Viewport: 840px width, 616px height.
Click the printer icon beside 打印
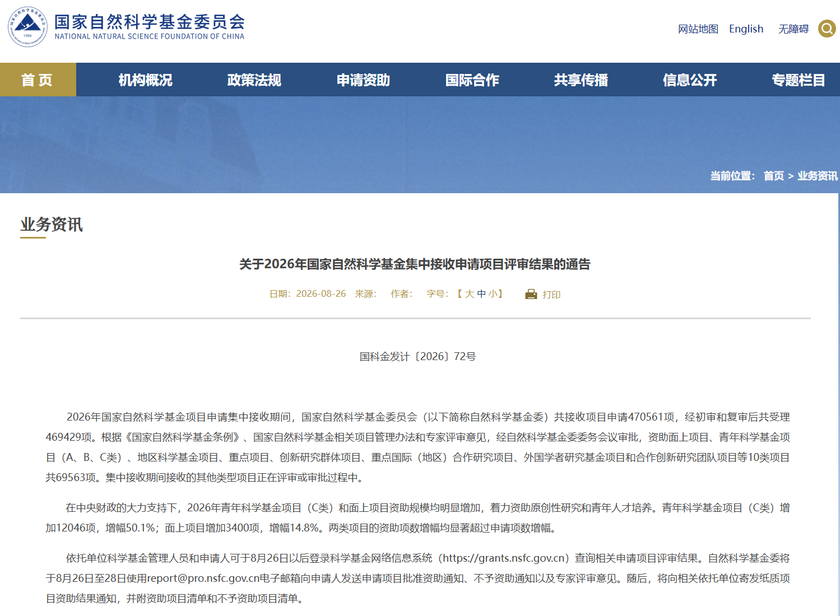click(x=531, y=294)
